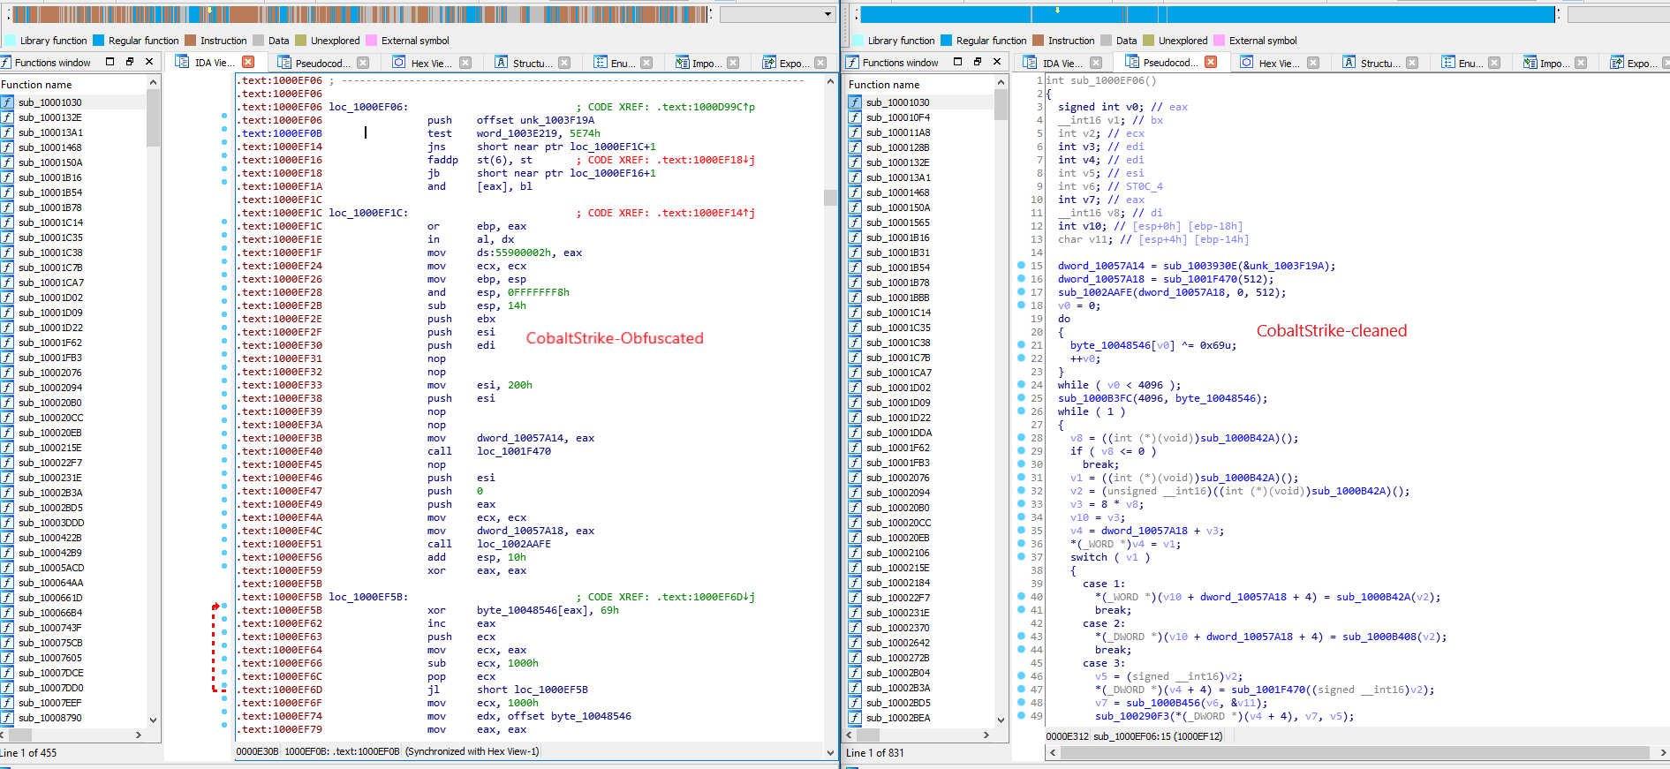Close the Hex View tab in left window
Screen dimensions: 1670x769
pyautogui.click(x=465, y=63)
